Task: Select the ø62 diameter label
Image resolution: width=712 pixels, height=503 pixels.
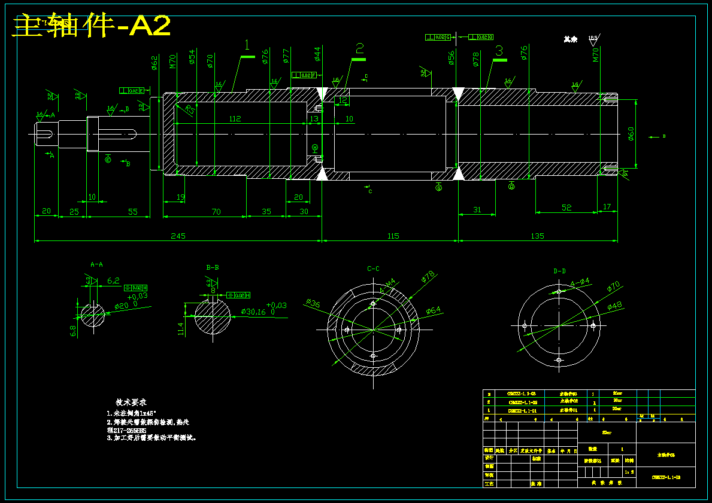Action: coord(154,62)
